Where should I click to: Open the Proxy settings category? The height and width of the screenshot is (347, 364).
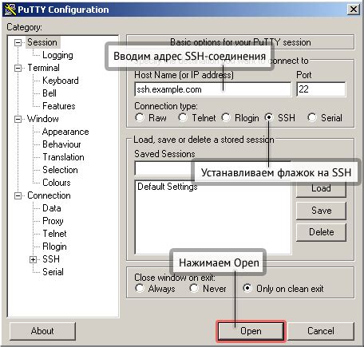pos(53,221)
